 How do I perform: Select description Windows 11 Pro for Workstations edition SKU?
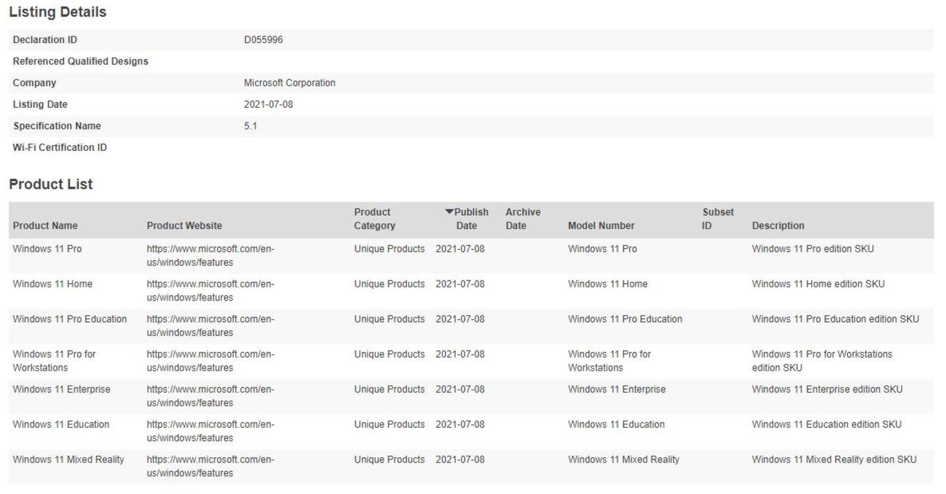[x=822, y=360]
